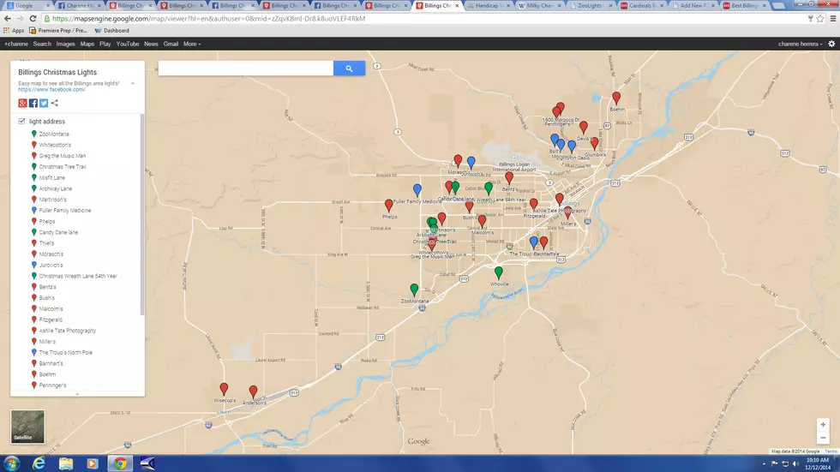The height and width of the screenshot is (472, 840).
Task: Bookmark this page with the star
Action: 820,18
